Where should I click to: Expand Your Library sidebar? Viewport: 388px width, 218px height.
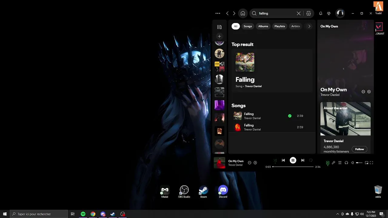click(x=219, y=27)
